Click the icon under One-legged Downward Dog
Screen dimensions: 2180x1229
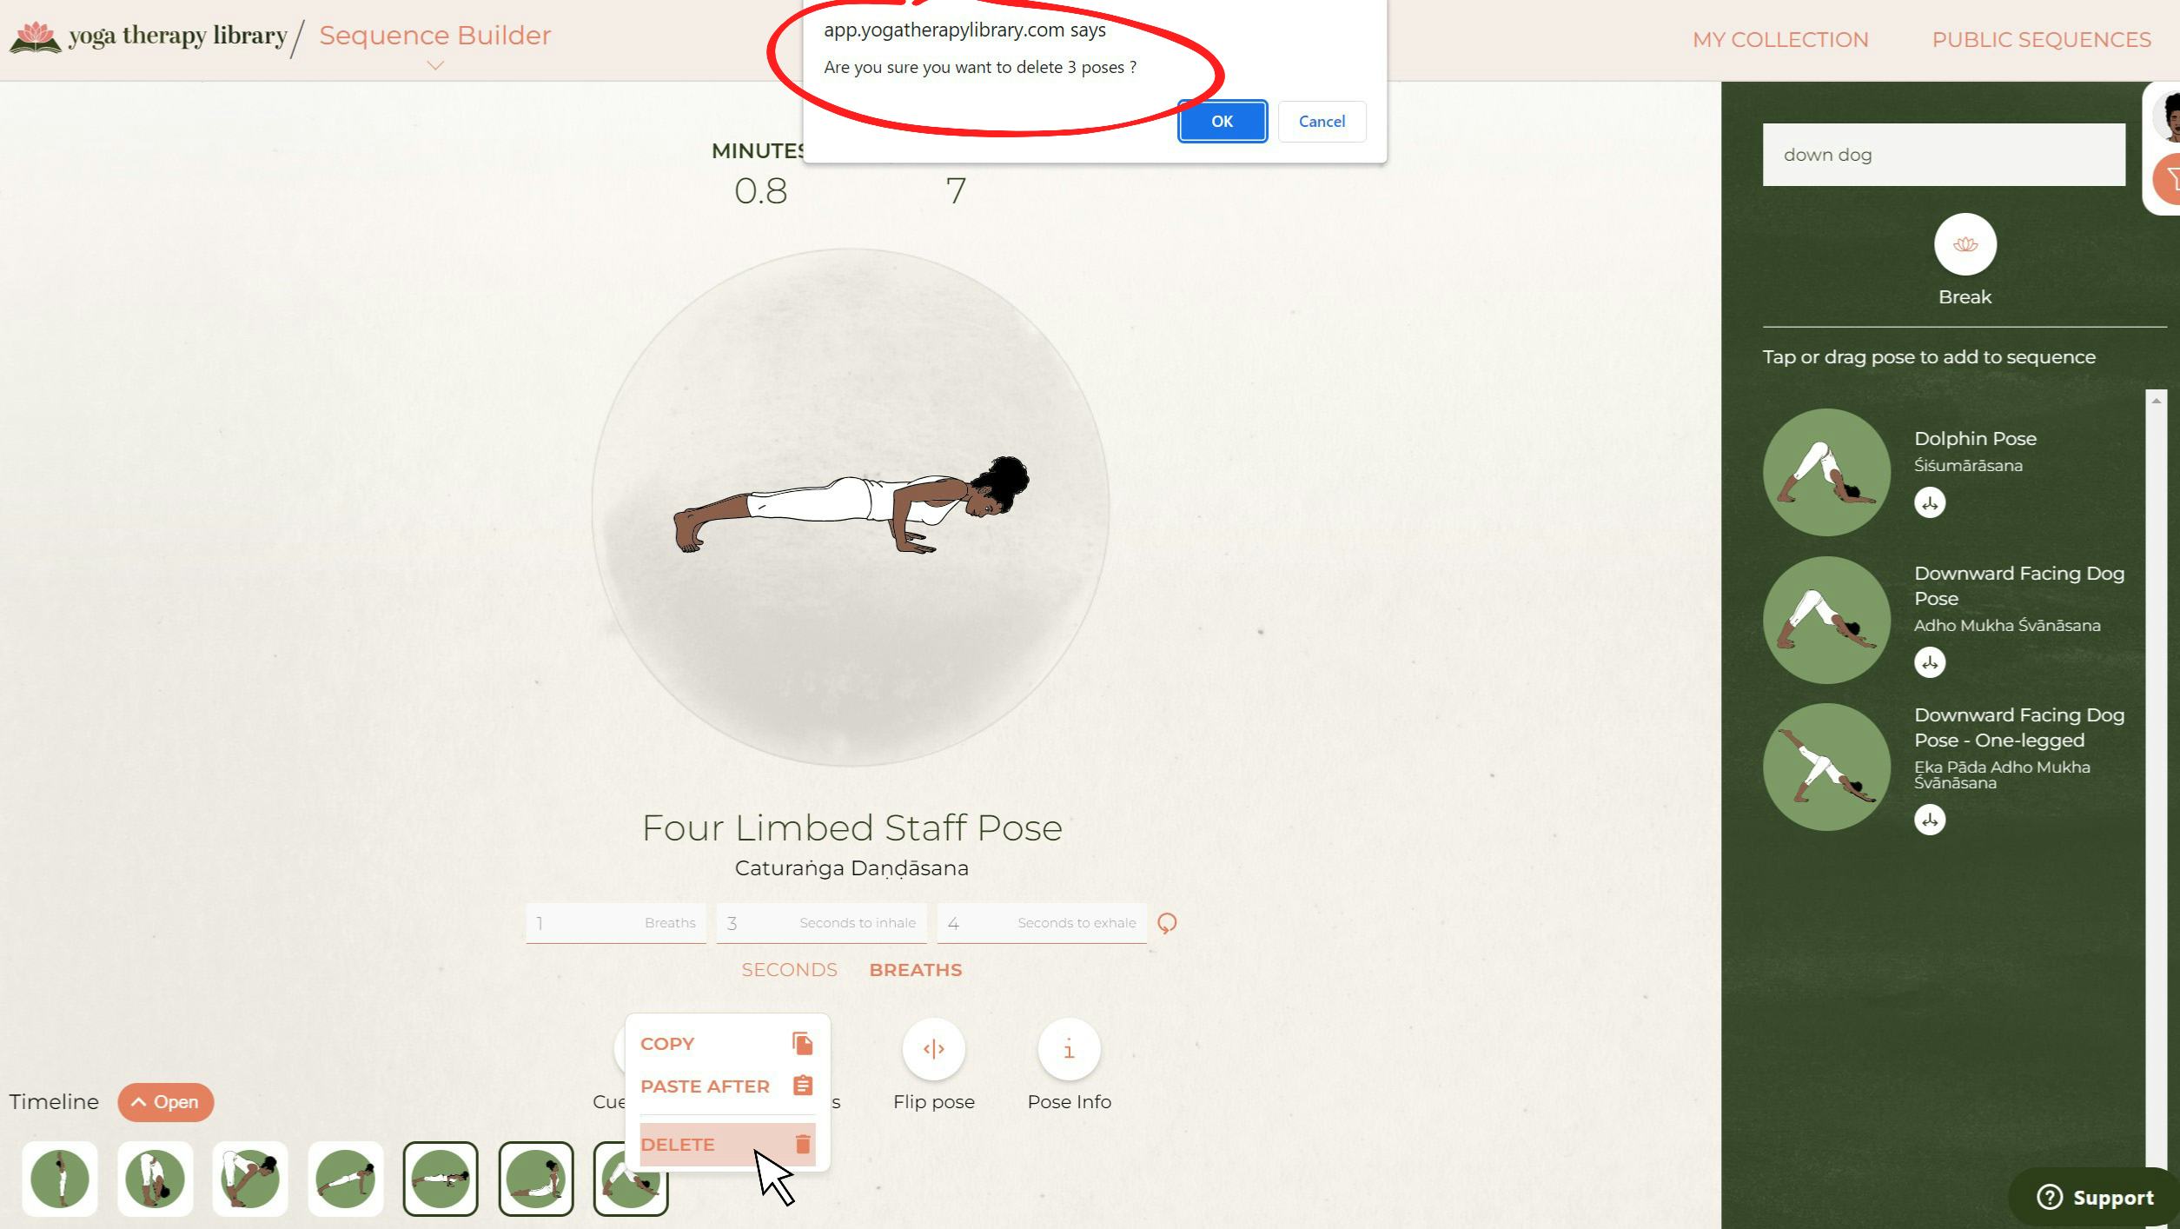point(1929,820)
